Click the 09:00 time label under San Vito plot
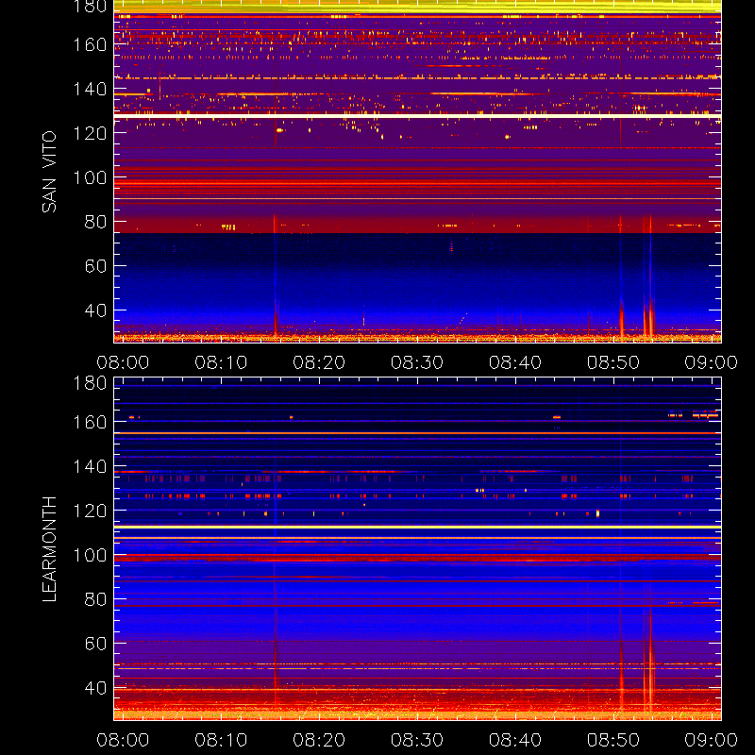This screenshot has height=755, width=755. (712, 362)
